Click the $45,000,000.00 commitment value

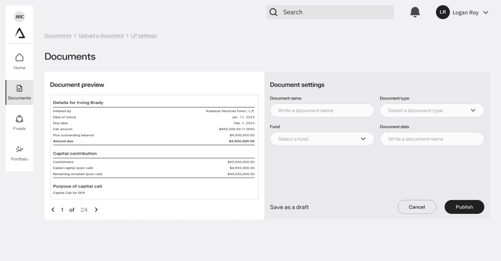[x=241, y=162]
